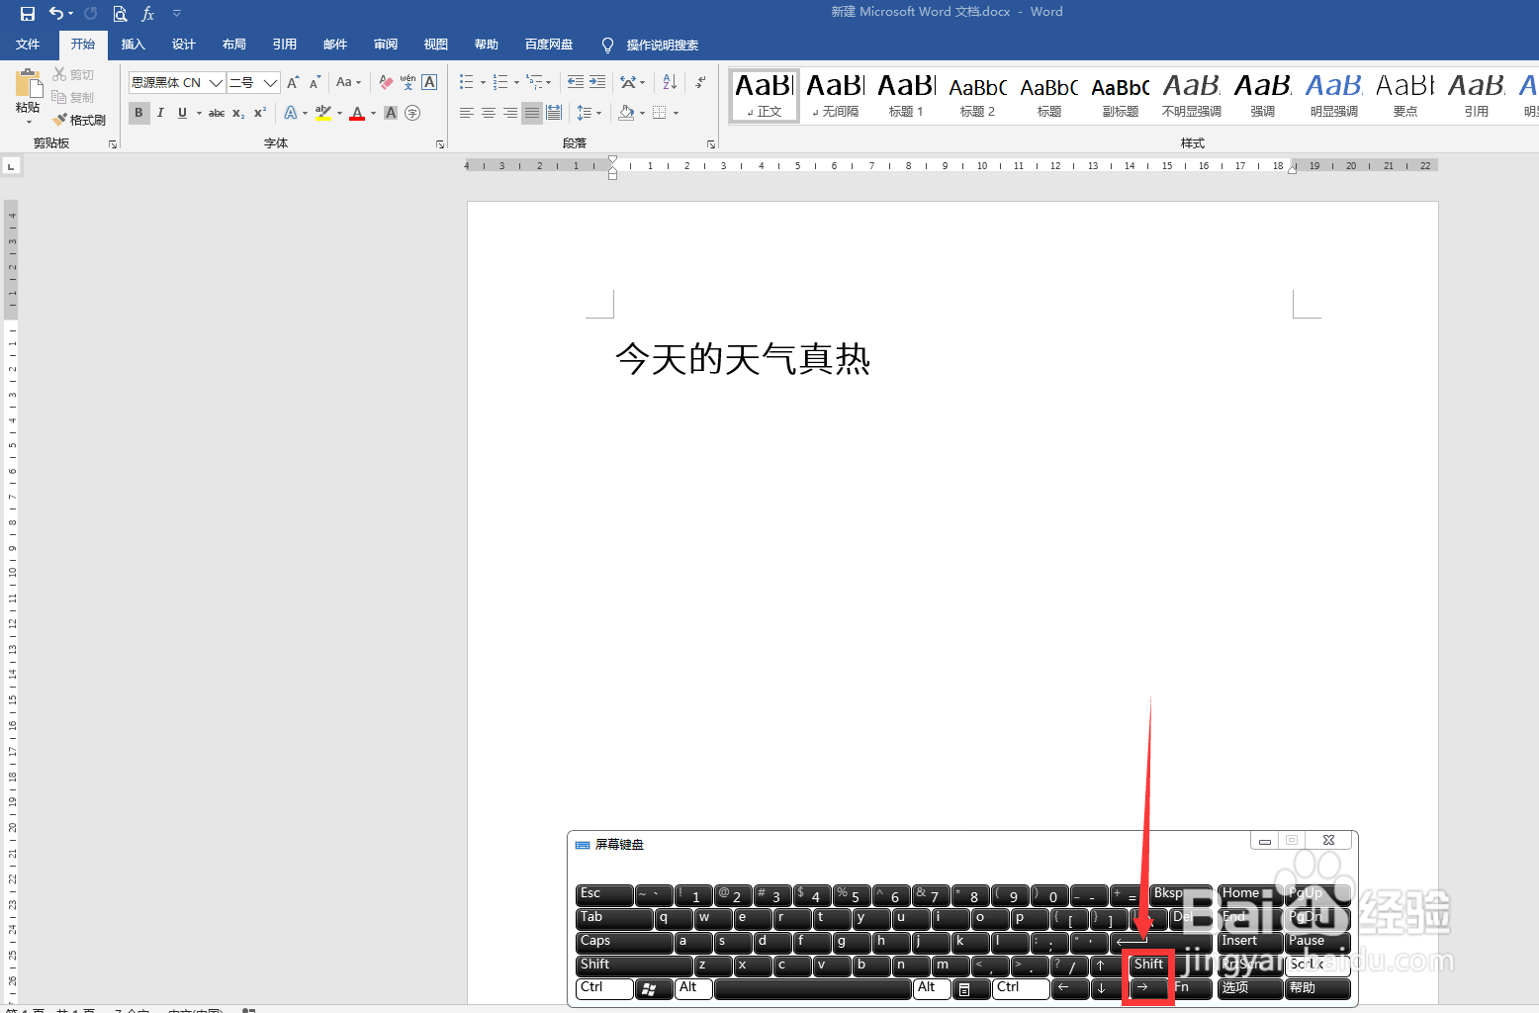Click the center alignment icon
This screenshot has height=1013, width=1539.
pyautogui.click(x=488, y=113)
